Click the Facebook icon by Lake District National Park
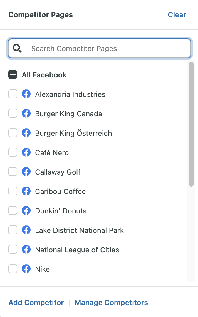 click(x=26, y=230)
